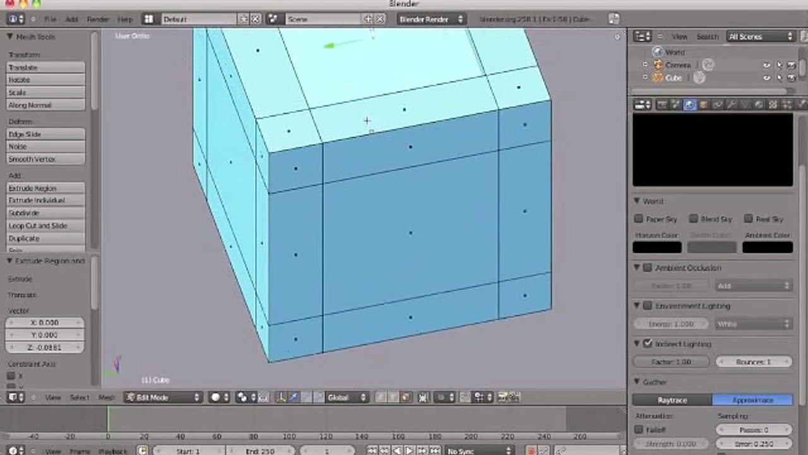
Task: Enable the Ambient Occlusion checkbox
Action: point(647,268)
